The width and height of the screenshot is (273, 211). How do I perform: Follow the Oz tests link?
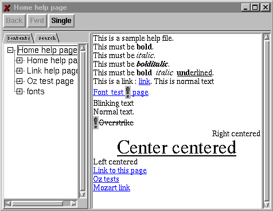point(106,179)
